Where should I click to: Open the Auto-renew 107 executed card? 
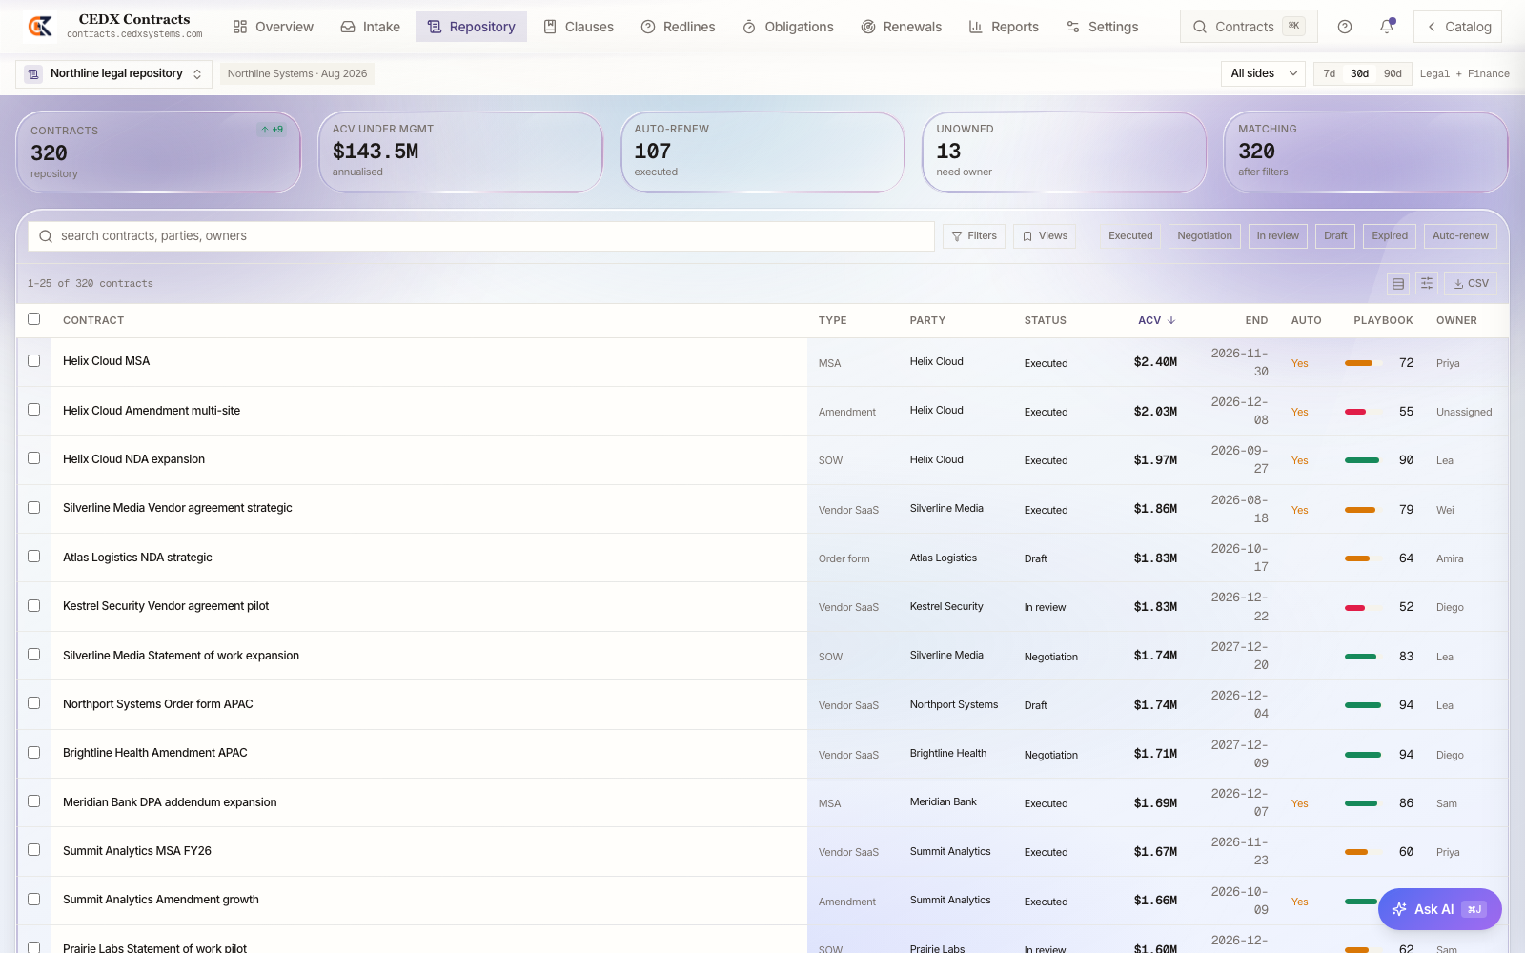pos(762,152)
